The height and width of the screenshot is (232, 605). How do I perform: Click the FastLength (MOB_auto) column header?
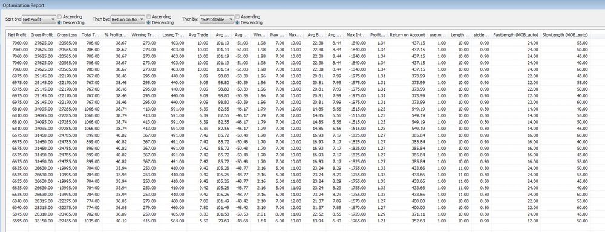[515, 34]
